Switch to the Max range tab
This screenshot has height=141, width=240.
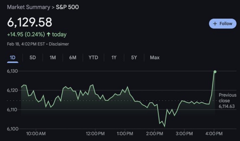155,58
